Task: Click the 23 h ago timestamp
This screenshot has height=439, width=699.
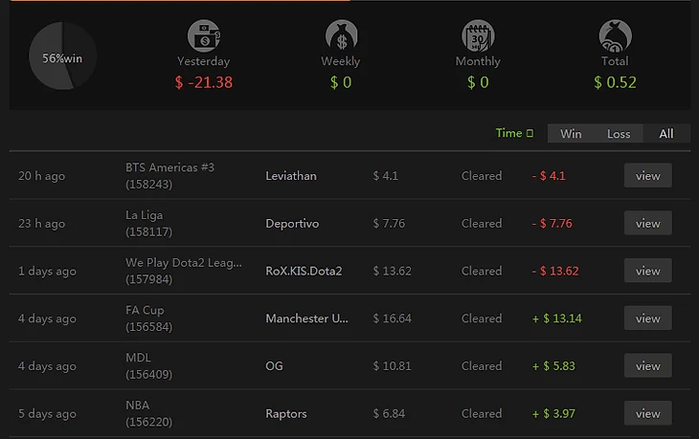Action: 41,224
